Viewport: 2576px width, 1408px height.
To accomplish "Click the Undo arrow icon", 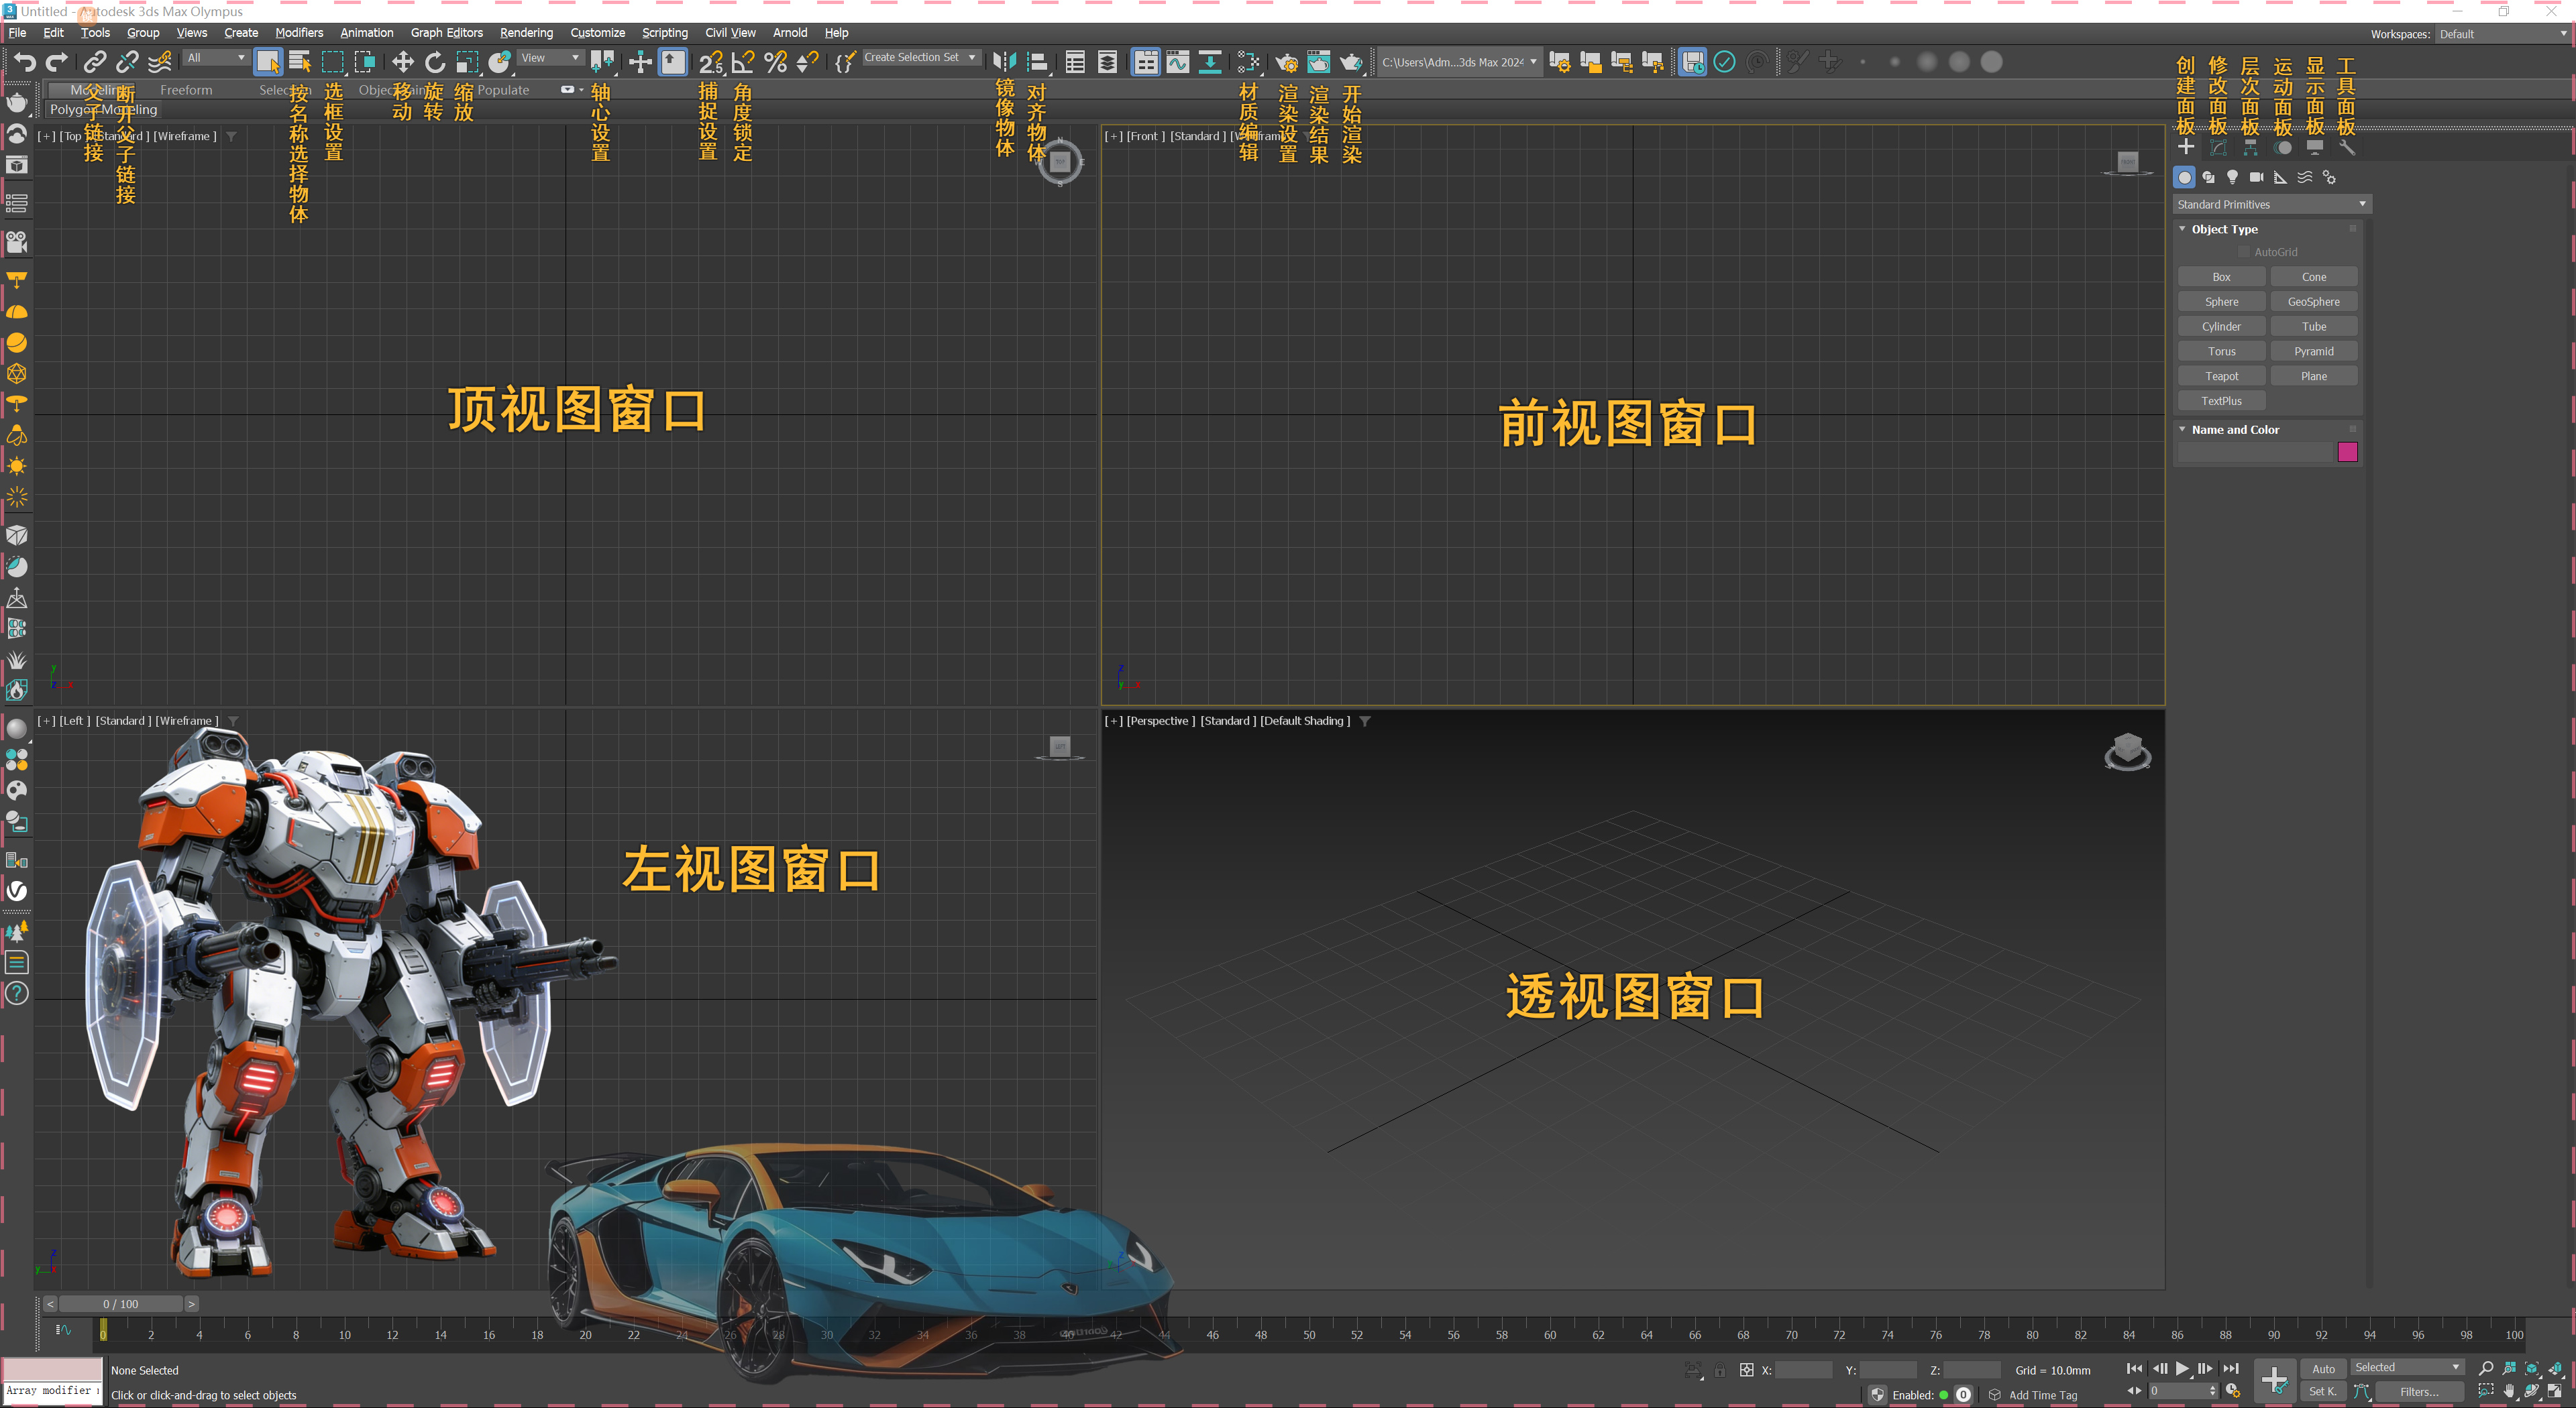I will [x=24, y=62].
